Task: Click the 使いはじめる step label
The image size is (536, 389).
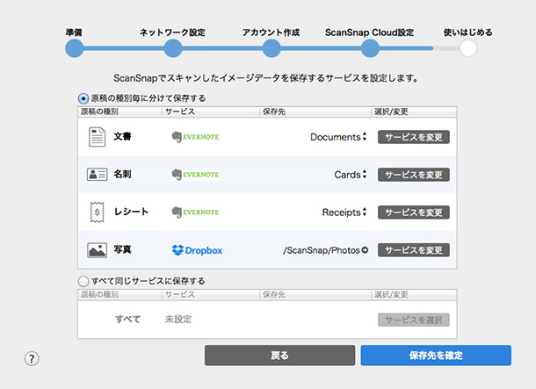Action: pyautogui.click(x=468, y=32)
